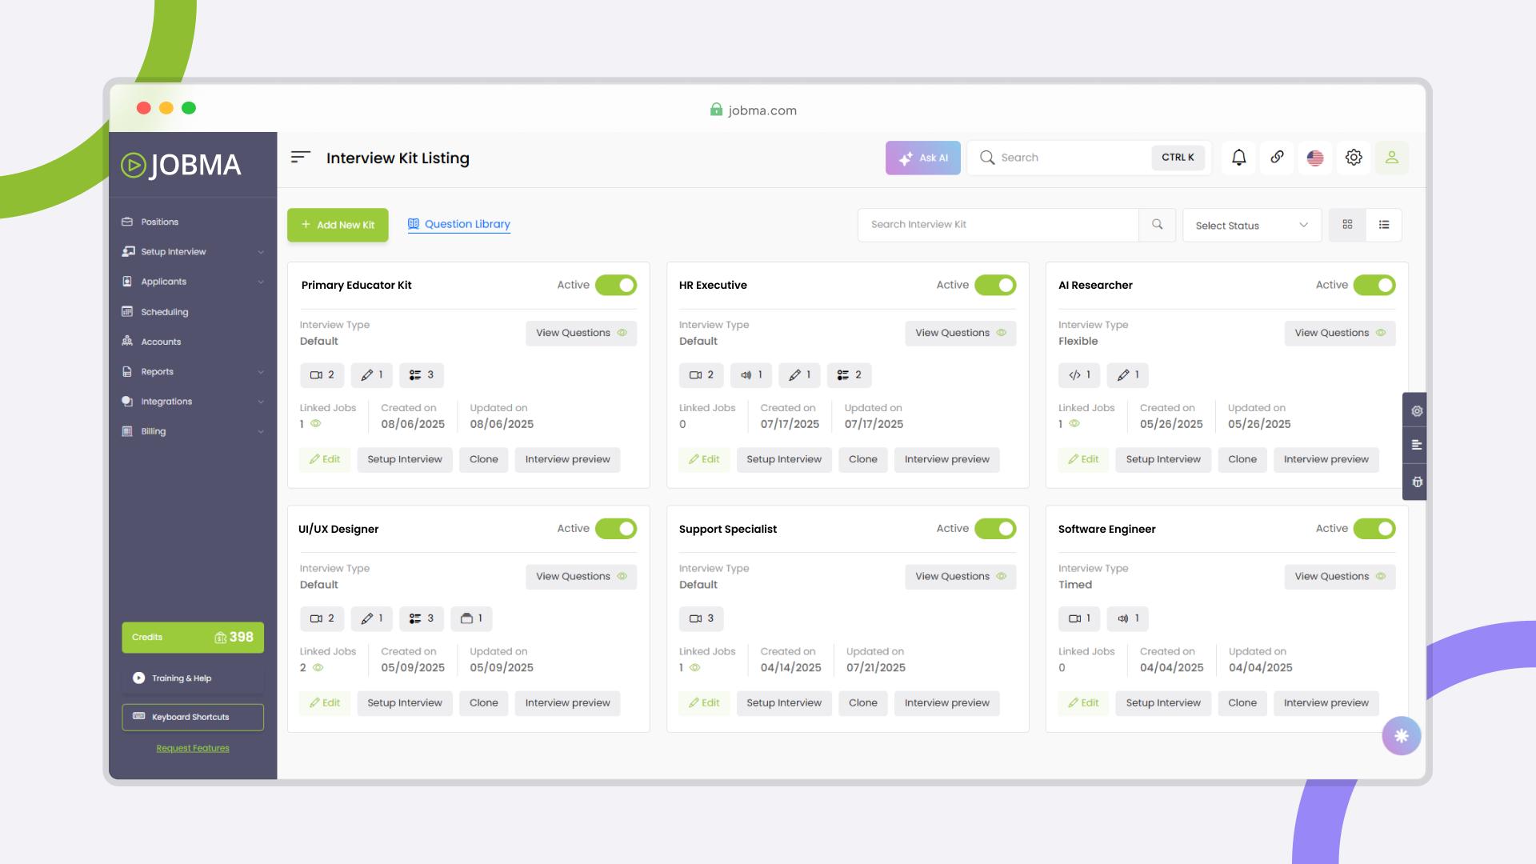The width and height of the screenshot is (1536, 864).
Task: Go to Scheduling in the sidebar
Action: pos(164,312)
